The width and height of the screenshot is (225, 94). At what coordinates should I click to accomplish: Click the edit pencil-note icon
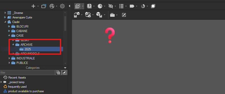tap(124, 15)
